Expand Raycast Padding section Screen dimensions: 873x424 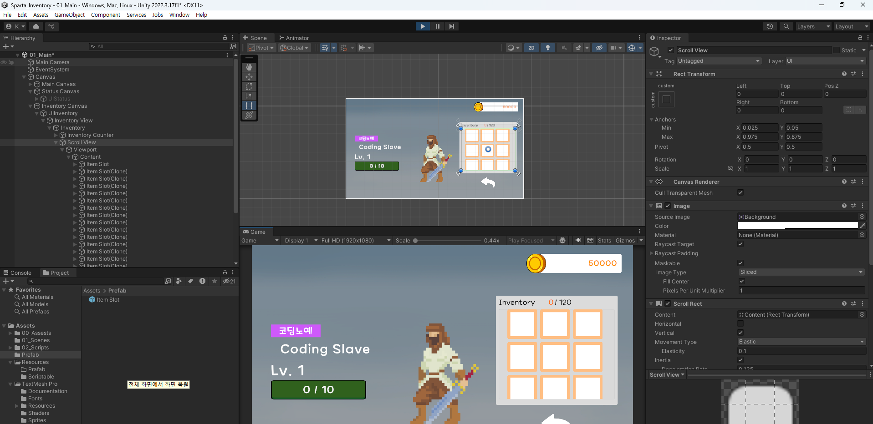point(651,253)
